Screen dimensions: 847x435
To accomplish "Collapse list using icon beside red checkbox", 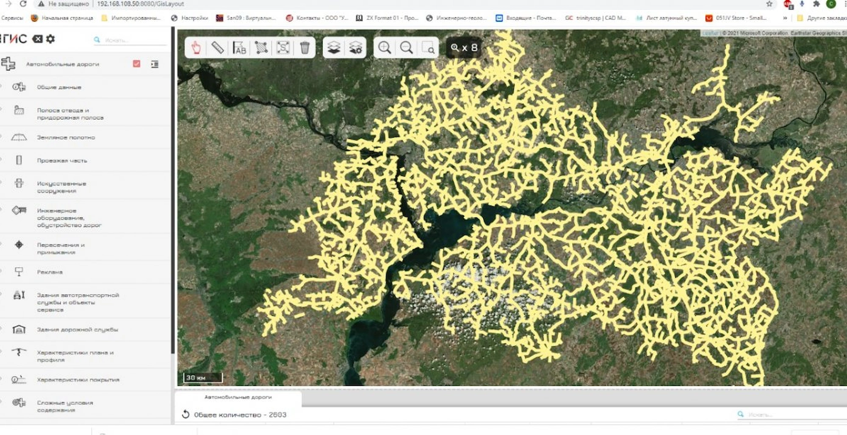I will click(x=155, y=64).
